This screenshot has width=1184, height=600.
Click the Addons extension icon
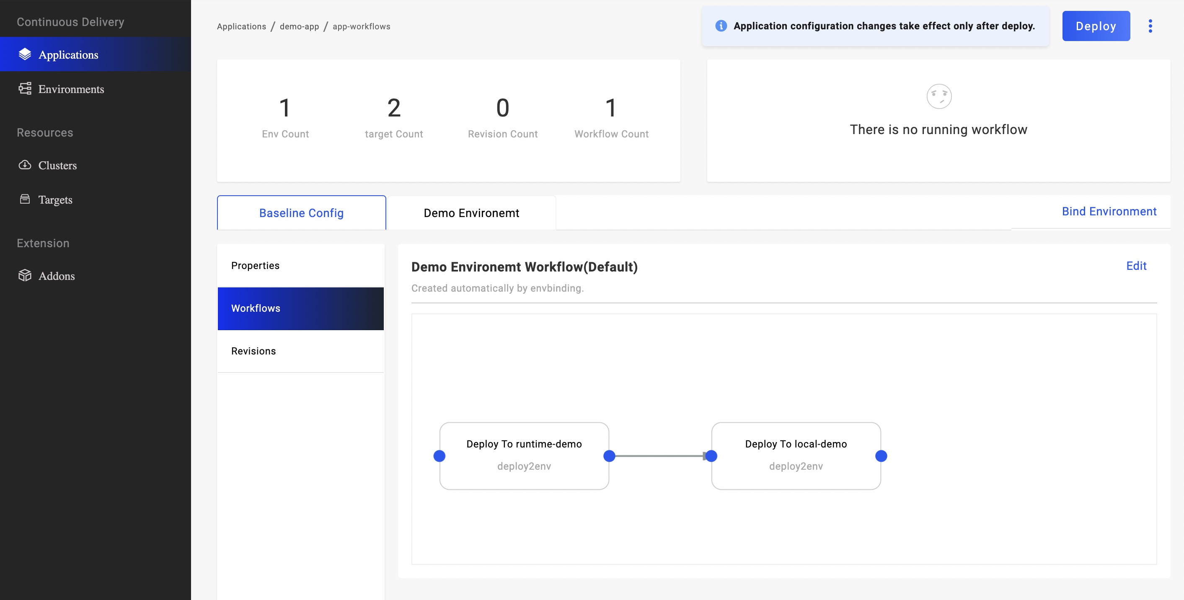pos(24,276)
